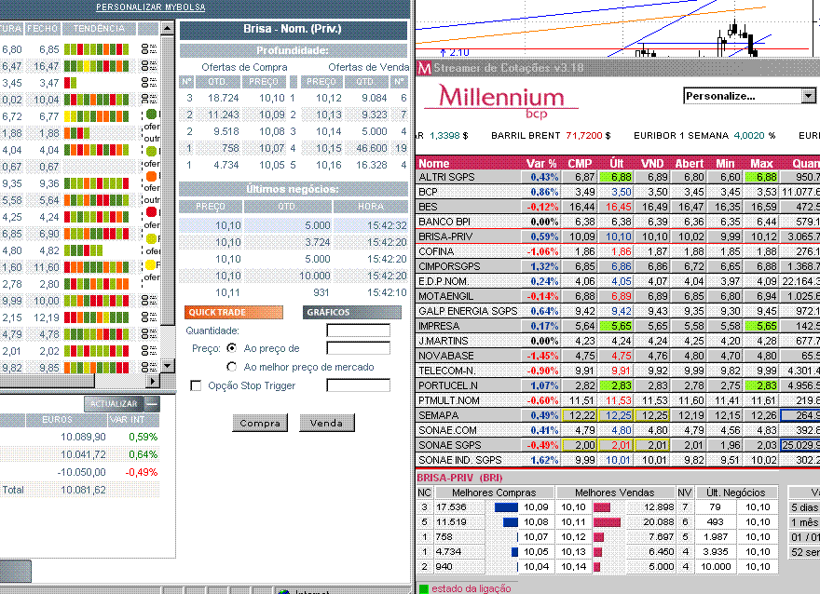Focus the Quantidade input field
Viewport: 820px width, 594px height.
[358, 331]
